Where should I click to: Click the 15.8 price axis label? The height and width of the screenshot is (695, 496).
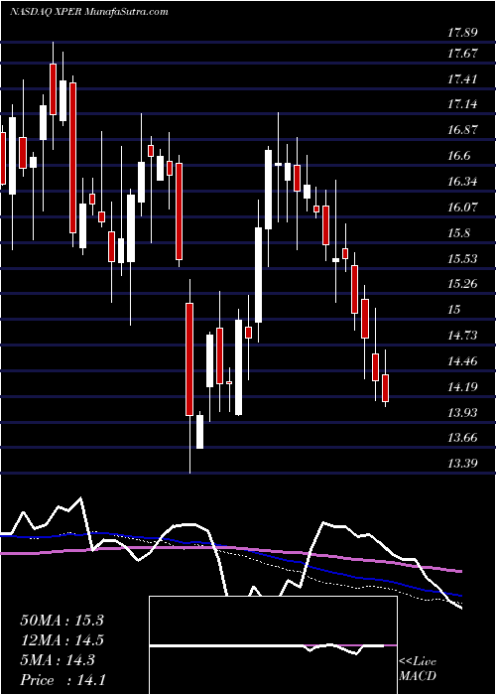point(459,232)
